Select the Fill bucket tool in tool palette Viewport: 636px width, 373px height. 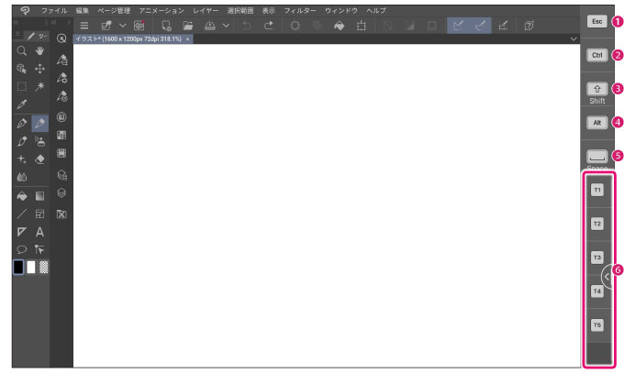pos(21,196)
